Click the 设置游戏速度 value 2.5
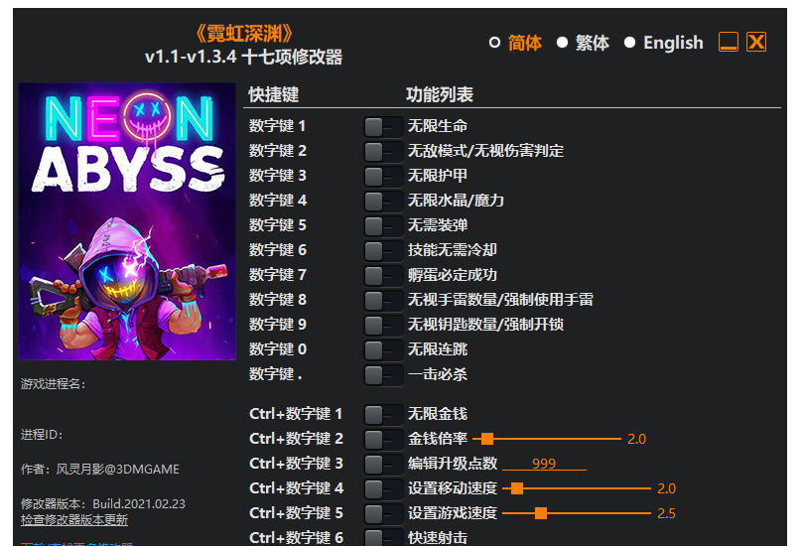The image size is (803, 546). click(x=666, y=513)
